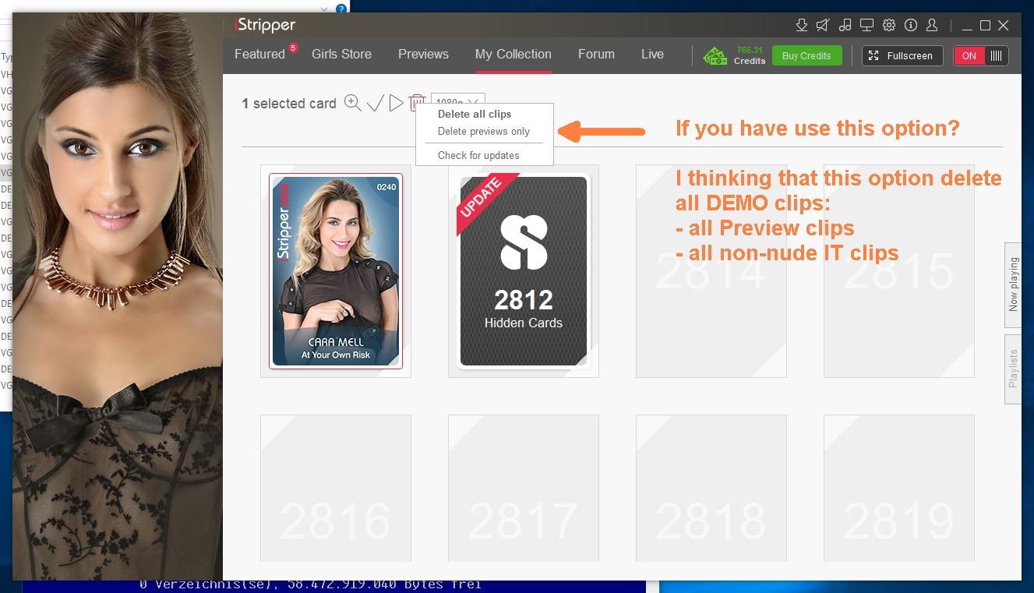1034x593 pixels.
Task: Switch to the Live tab
Action: 652,54
